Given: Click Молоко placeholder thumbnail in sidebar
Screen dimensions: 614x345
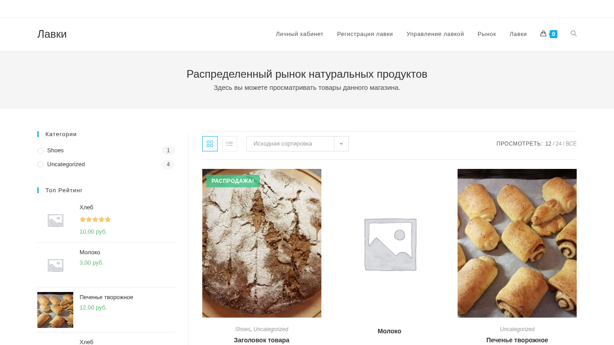Looking at the screenshot, I should tap(55, 265).
